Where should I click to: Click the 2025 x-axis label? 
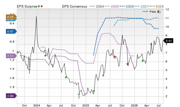85,105
